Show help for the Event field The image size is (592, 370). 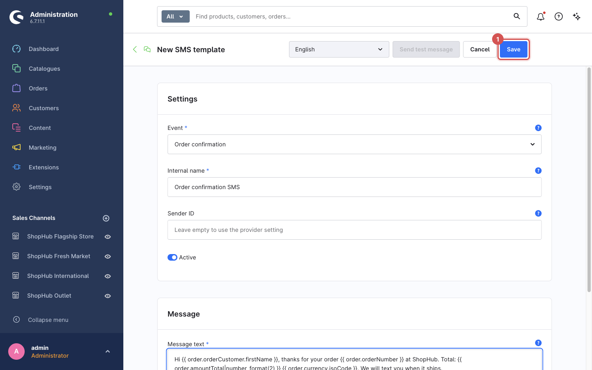tap(538, 128)
